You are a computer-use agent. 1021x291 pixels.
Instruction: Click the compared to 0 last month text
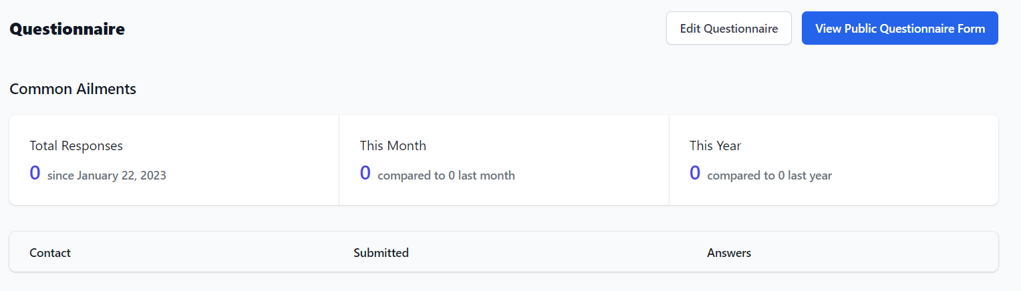(x=446, y=176)
